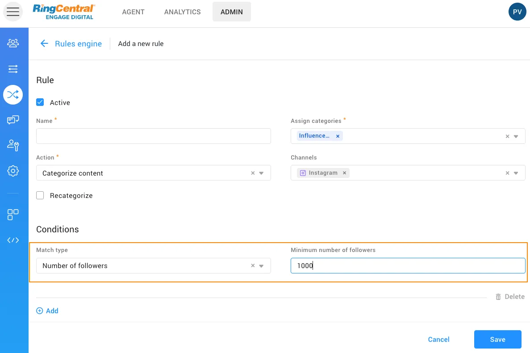This screenshot has height=353, width=530.
Task: Uncheck the Active checkbox
Action: [x=40, y=102]
